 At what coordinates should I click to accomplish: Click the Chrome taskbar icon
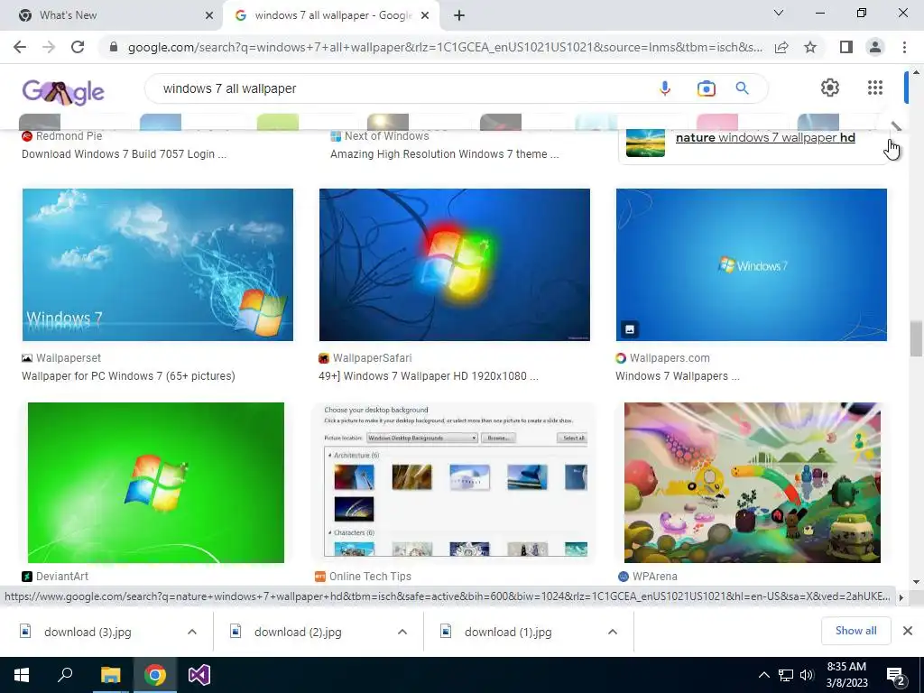point(155,675)
